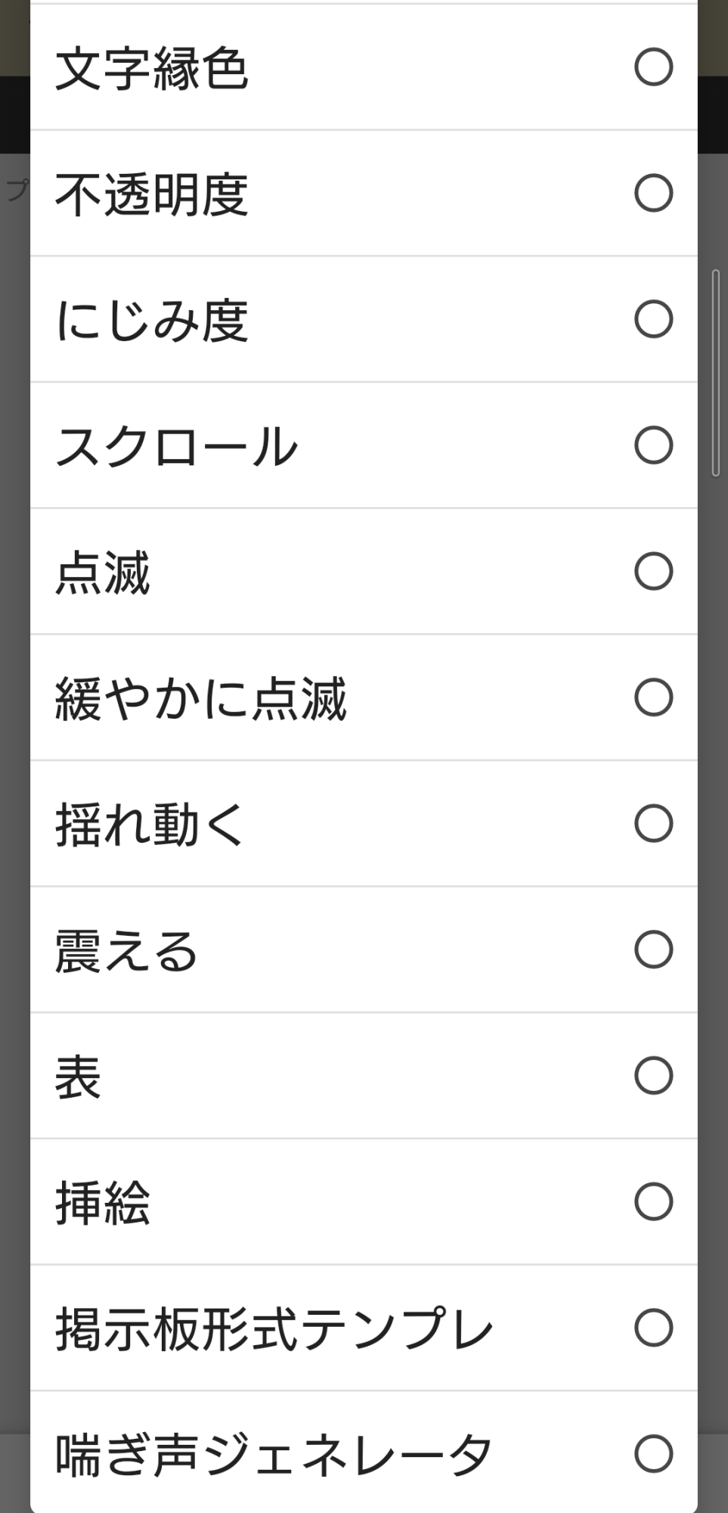Image resolution: width=728 pixels, height=1513 pixels.
Task: Select the 震える radio button
Action: (x=653, y=949)
